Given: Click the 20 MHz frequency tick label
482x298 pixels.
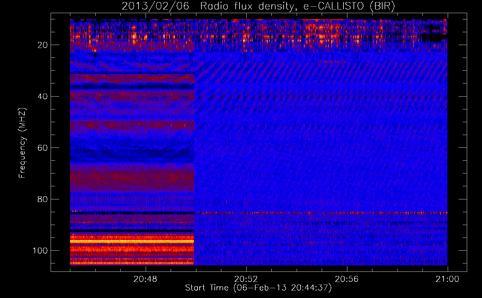Looking at the screenshot, I should coord(43,45).
